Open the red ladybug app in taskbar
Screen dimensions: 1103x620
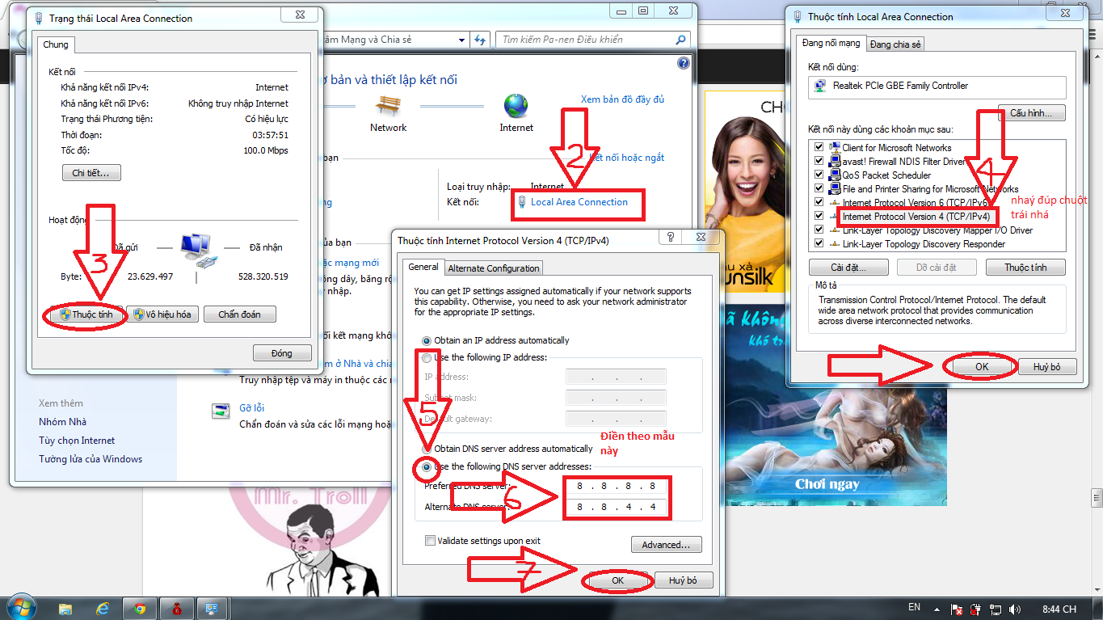coord(177,609)
